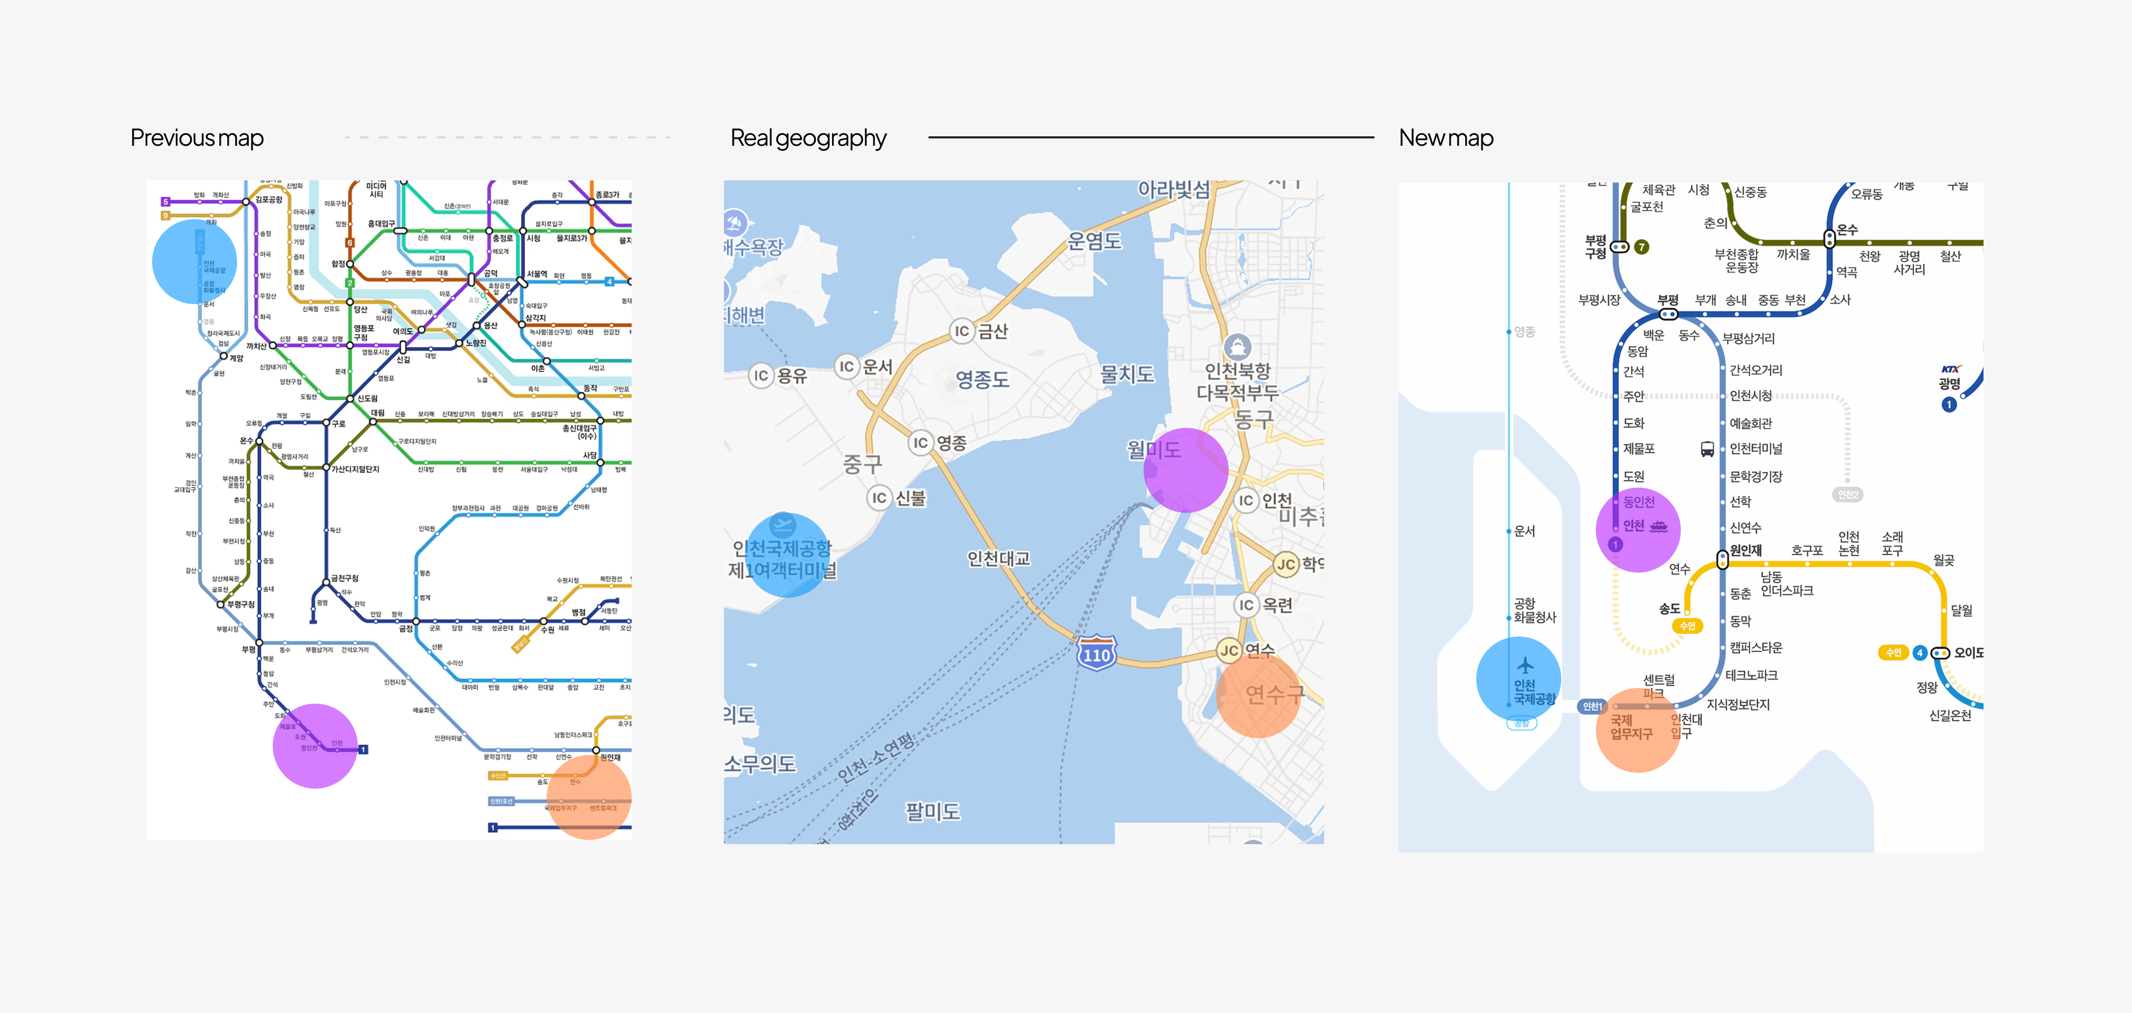Click the bus icon next to 인천터미널
Image resolution: width=2132 pixels, height=1013 pixels.
pyautogui.click(x=1707, y=449)
